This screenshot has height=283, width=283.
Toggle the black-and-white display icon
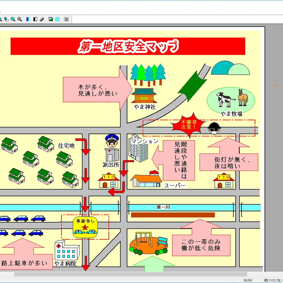35,19
